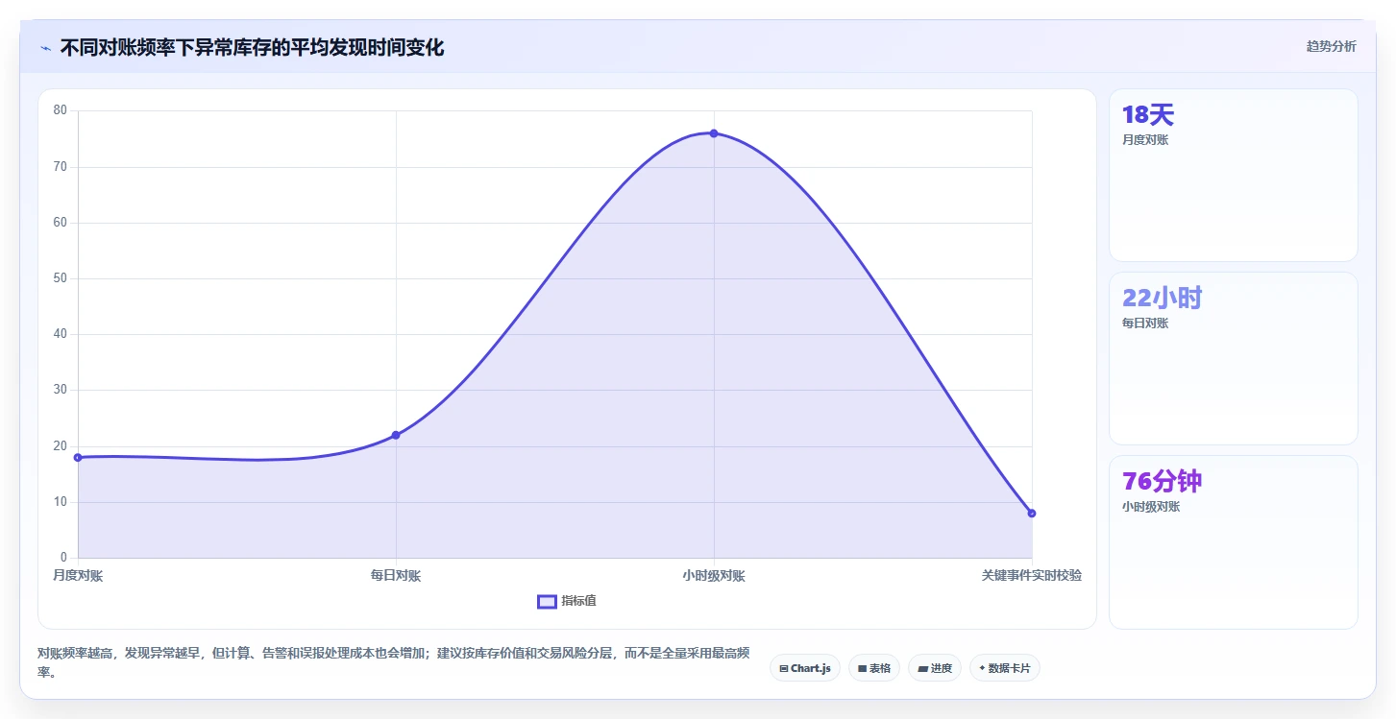
Task: Click the 关键事件实时校验 x-axis label
Action: pyautogui.click(x=1032, y=575)
